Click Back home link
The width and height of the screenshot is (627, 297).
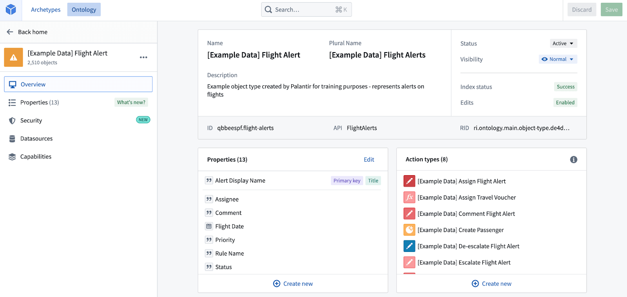33,32
